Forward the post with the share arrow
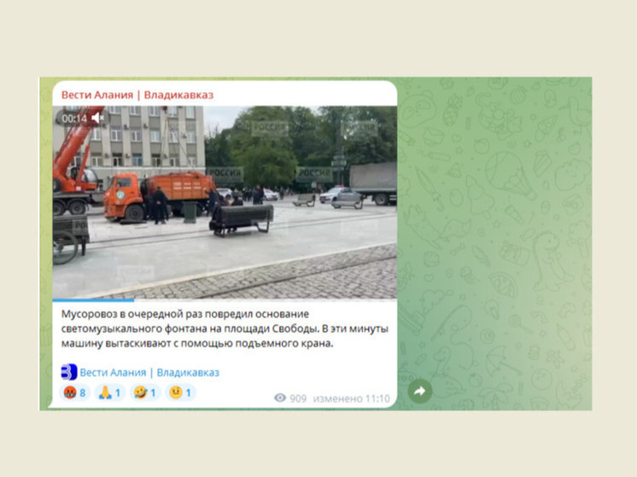 pyautogui.click(x=419, y=391)
